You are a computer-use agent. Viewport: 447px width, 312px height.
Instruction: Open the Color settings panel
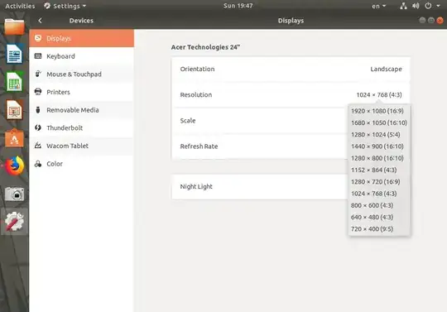point(81,164)
